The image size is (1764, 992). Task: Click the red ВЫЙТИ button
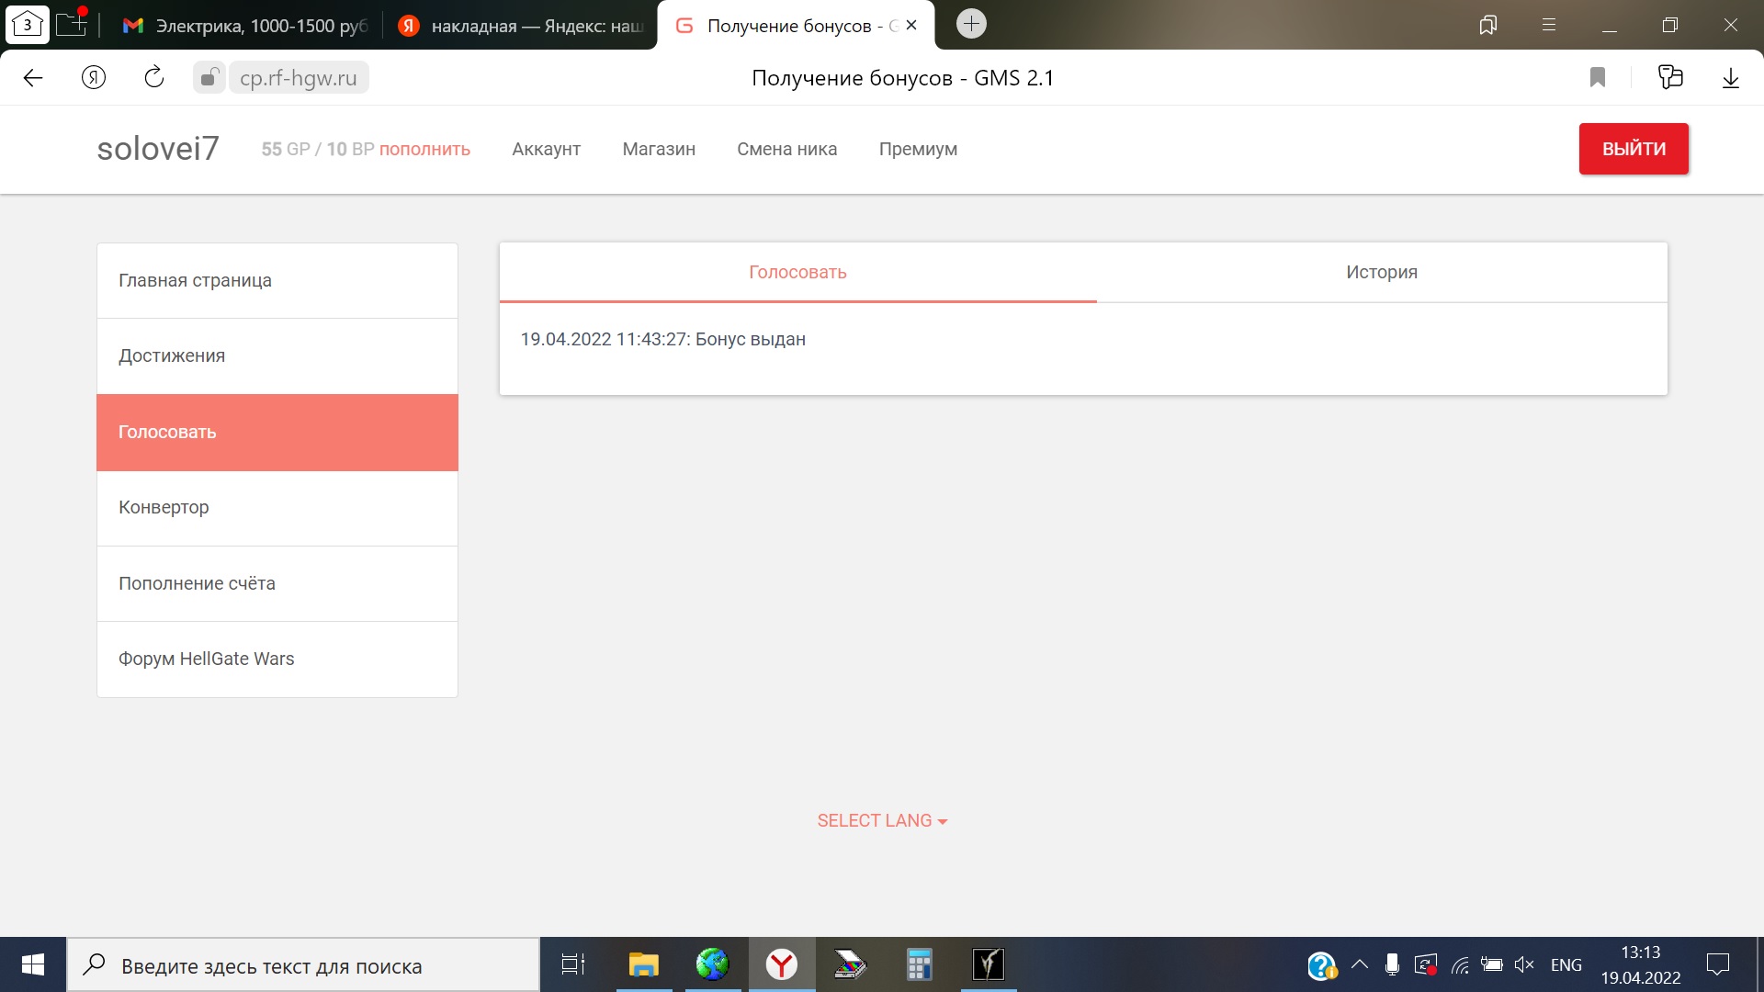(x=1634, y=149)
